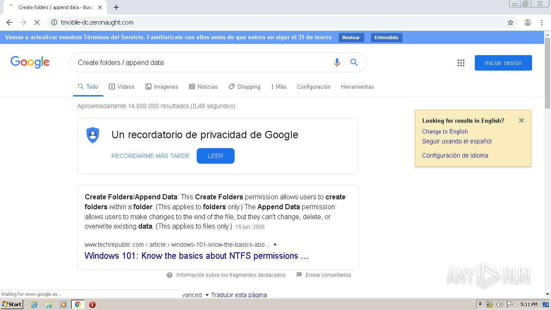Viewport: 551px width, 310px height.
Task: Open Chrome profile avatar icon
Action: (x=528, y=22)
